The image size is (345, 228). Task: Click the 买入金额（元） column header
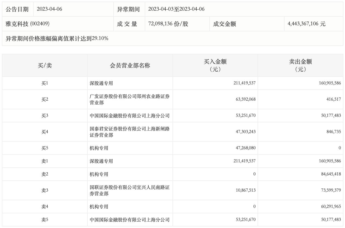[x=215, y=65]
